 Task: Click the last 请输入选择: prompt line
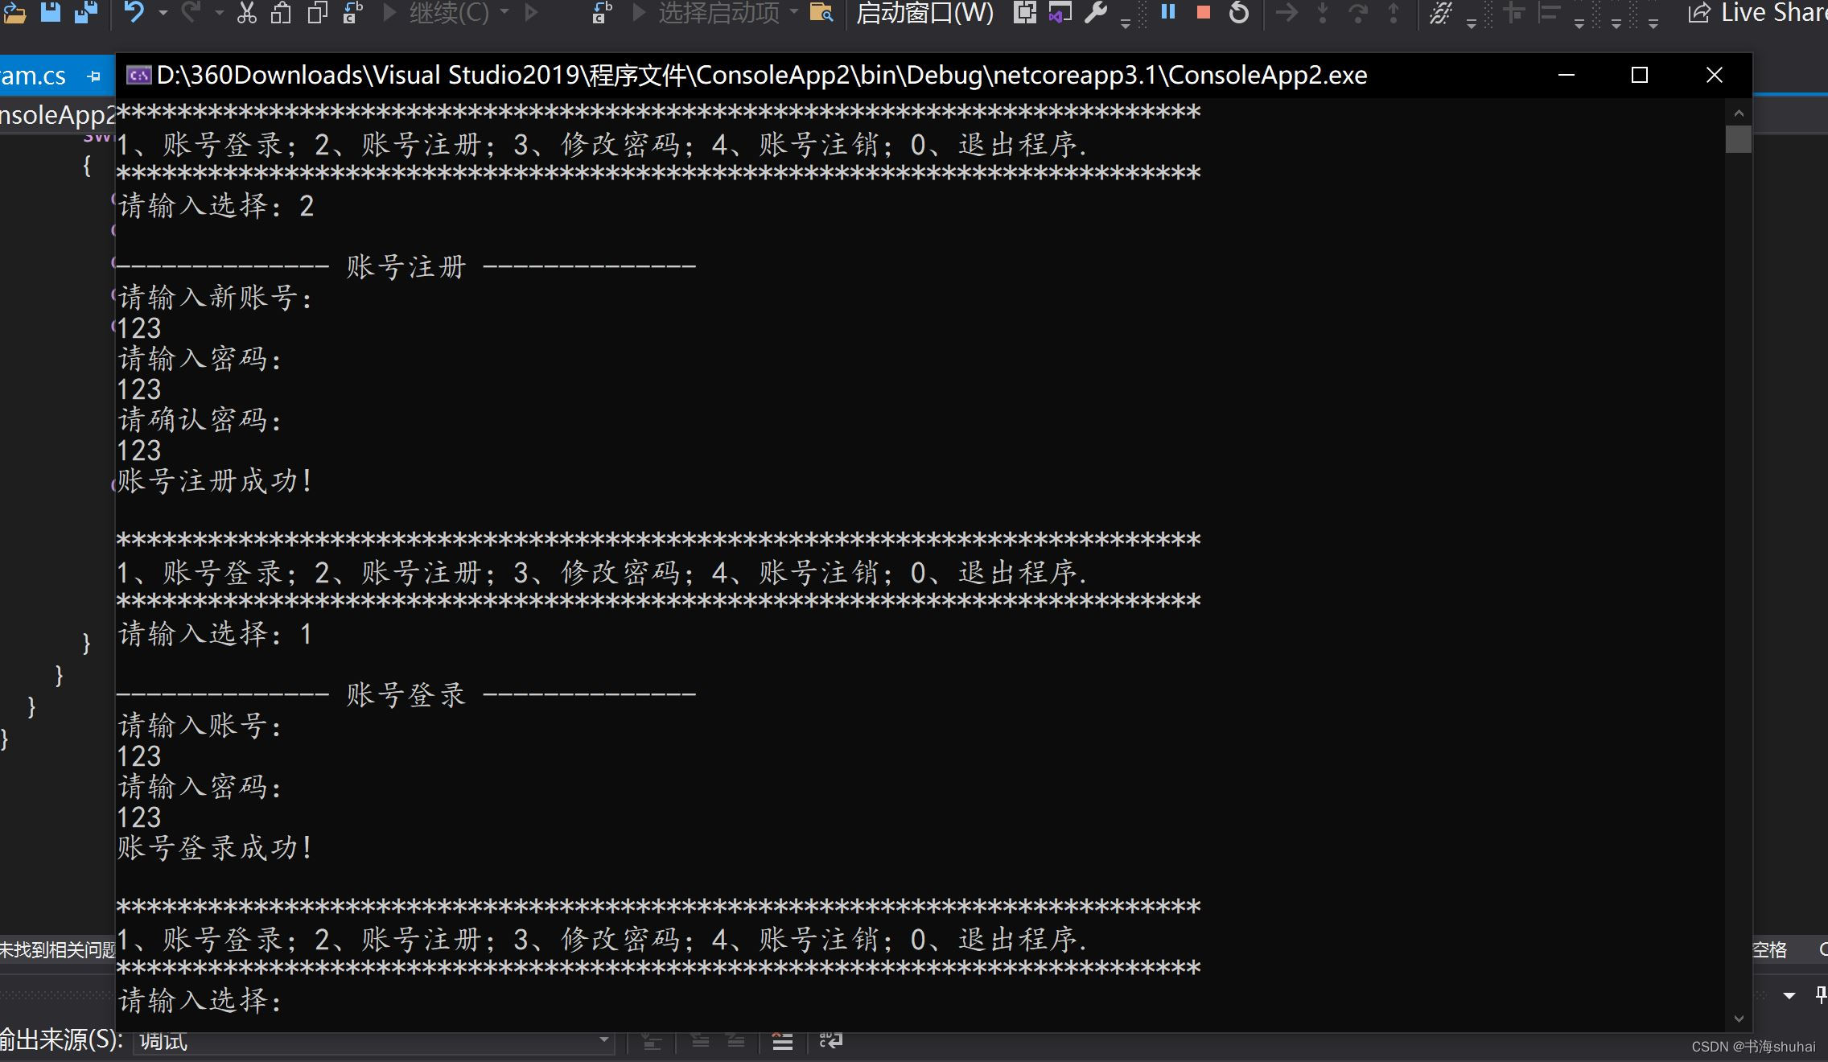click(x=200, y=1001)
